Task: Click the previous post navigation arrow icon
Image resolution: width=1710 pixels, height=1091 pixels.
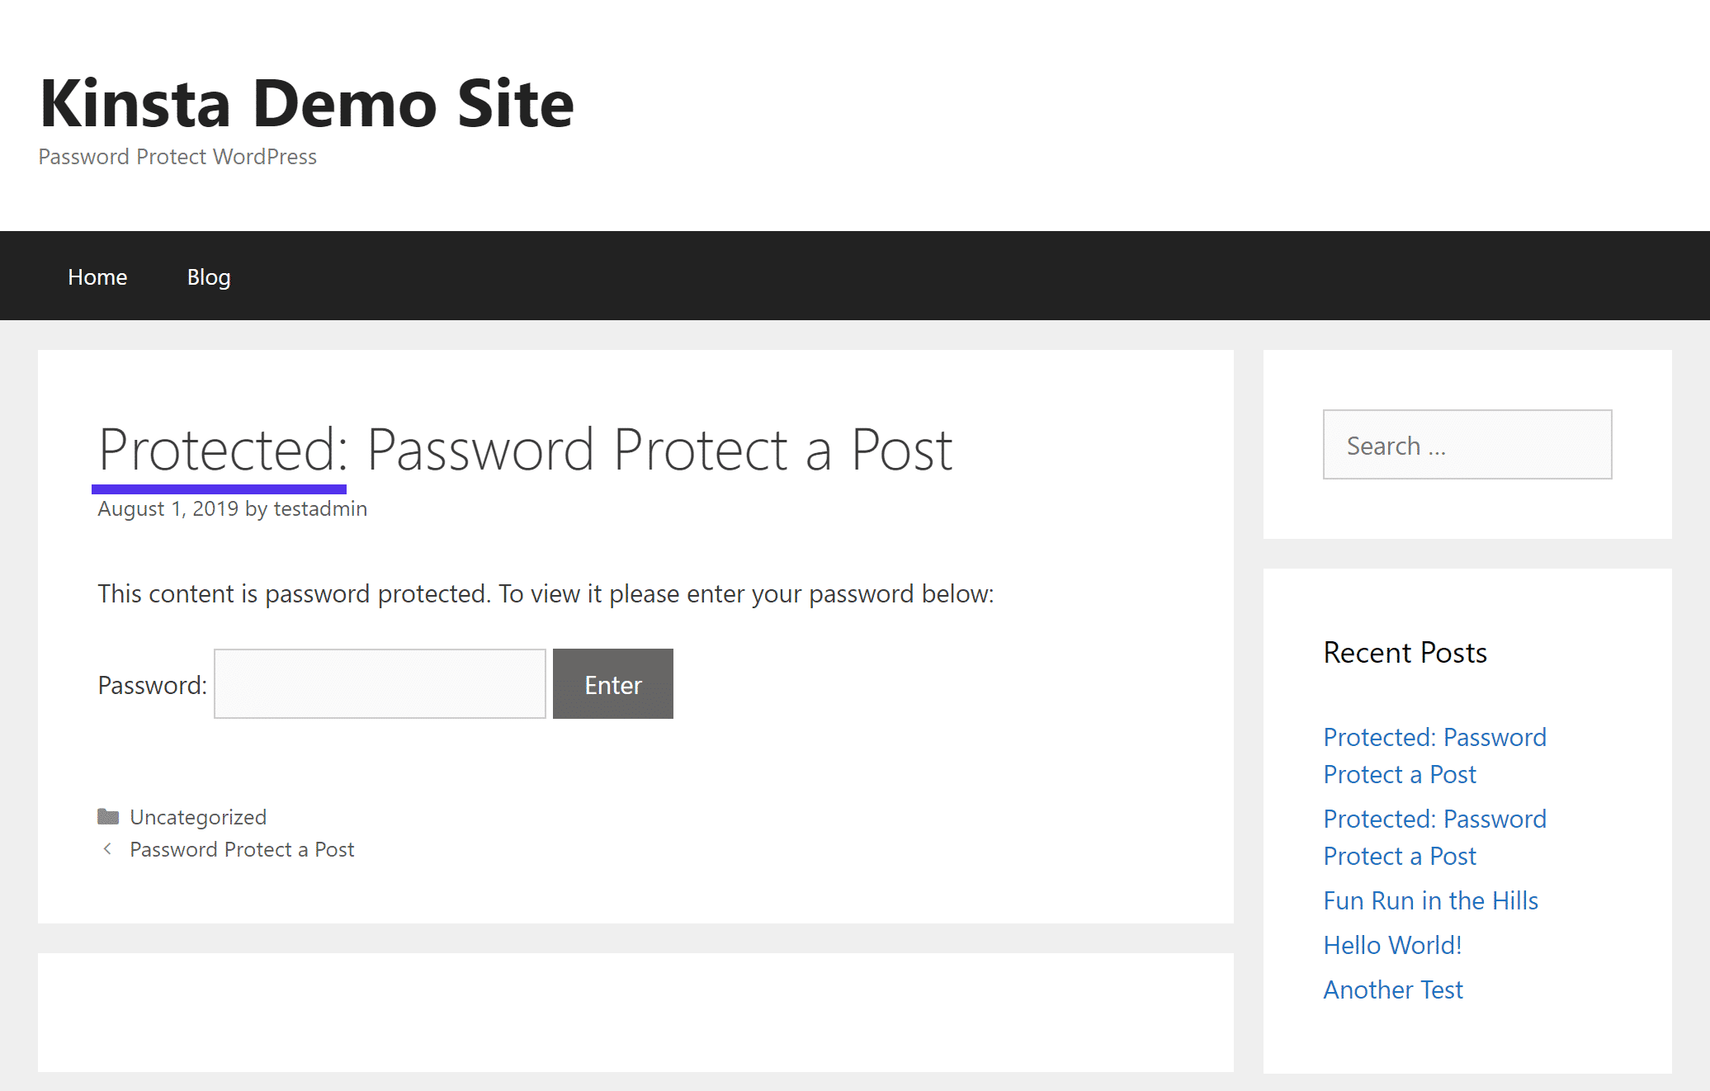Action: point(110,849)
